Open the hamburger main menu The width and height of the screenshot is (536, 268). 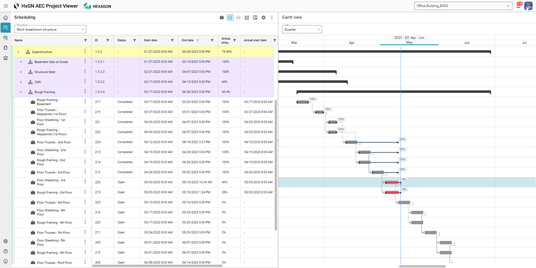coord(6,6)
